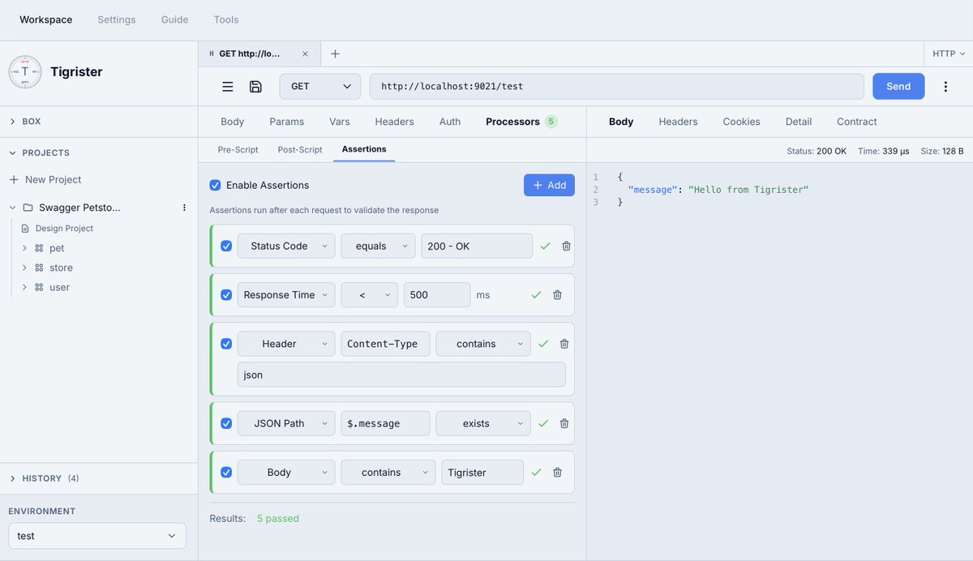
Task: Add a new assertion
Action: click(549, 185)
